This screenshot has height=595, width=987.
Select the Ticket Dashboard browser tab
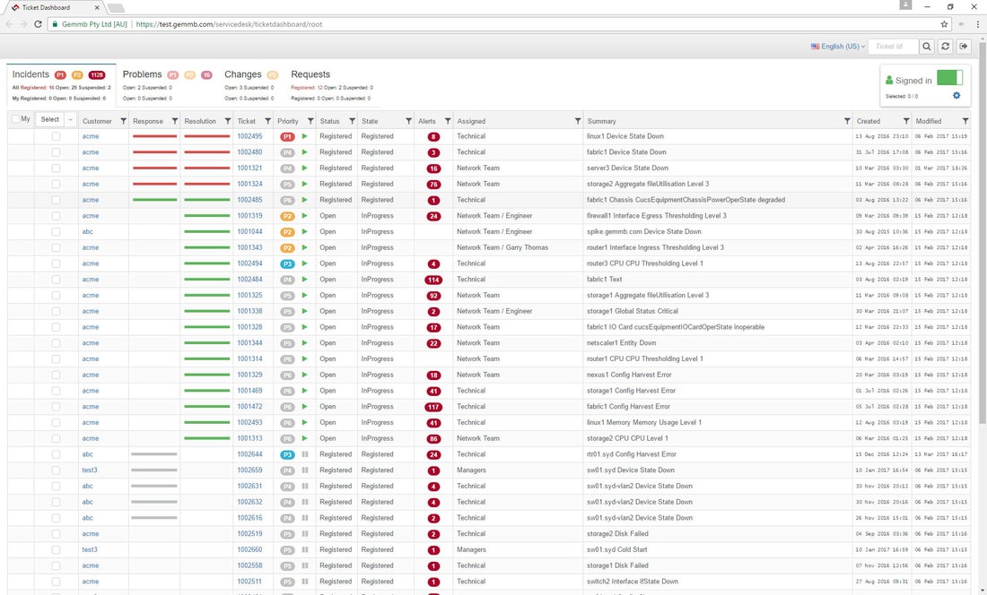tap(54, 7)
